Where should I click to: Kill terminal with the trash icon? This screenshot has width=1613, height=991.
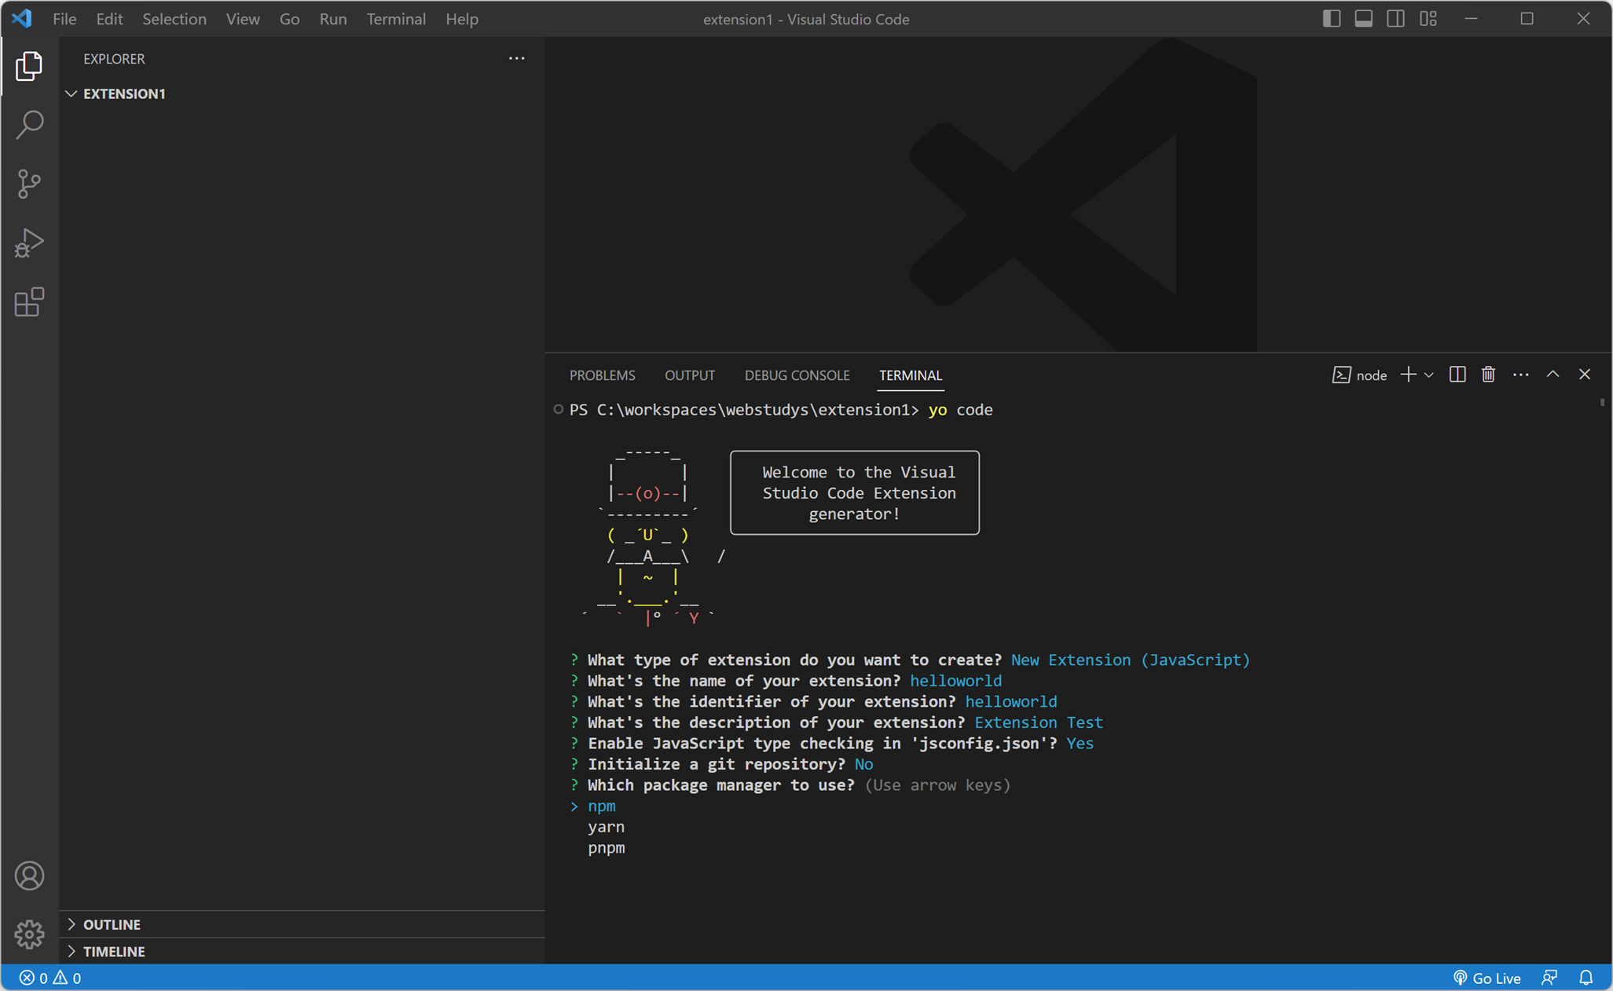[x=1488, y=375]
